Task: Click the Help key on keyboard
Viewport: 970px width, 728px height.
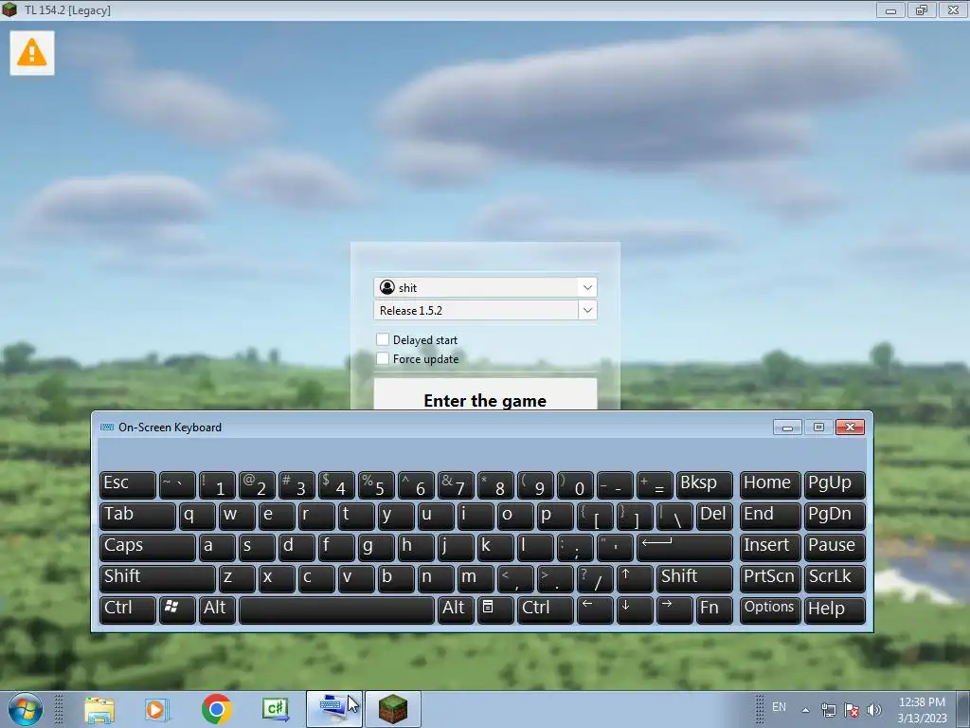Action: tap(835, 610)
